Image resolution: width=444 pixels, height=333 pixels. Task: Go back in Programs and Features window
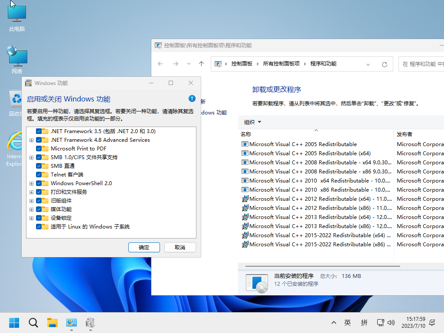[160, 64]
